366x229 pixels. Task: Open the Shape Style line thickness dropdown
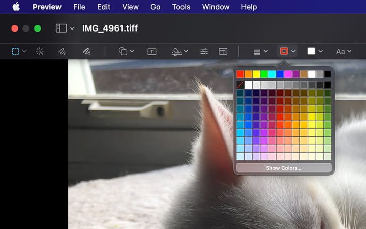pos(260,51)
